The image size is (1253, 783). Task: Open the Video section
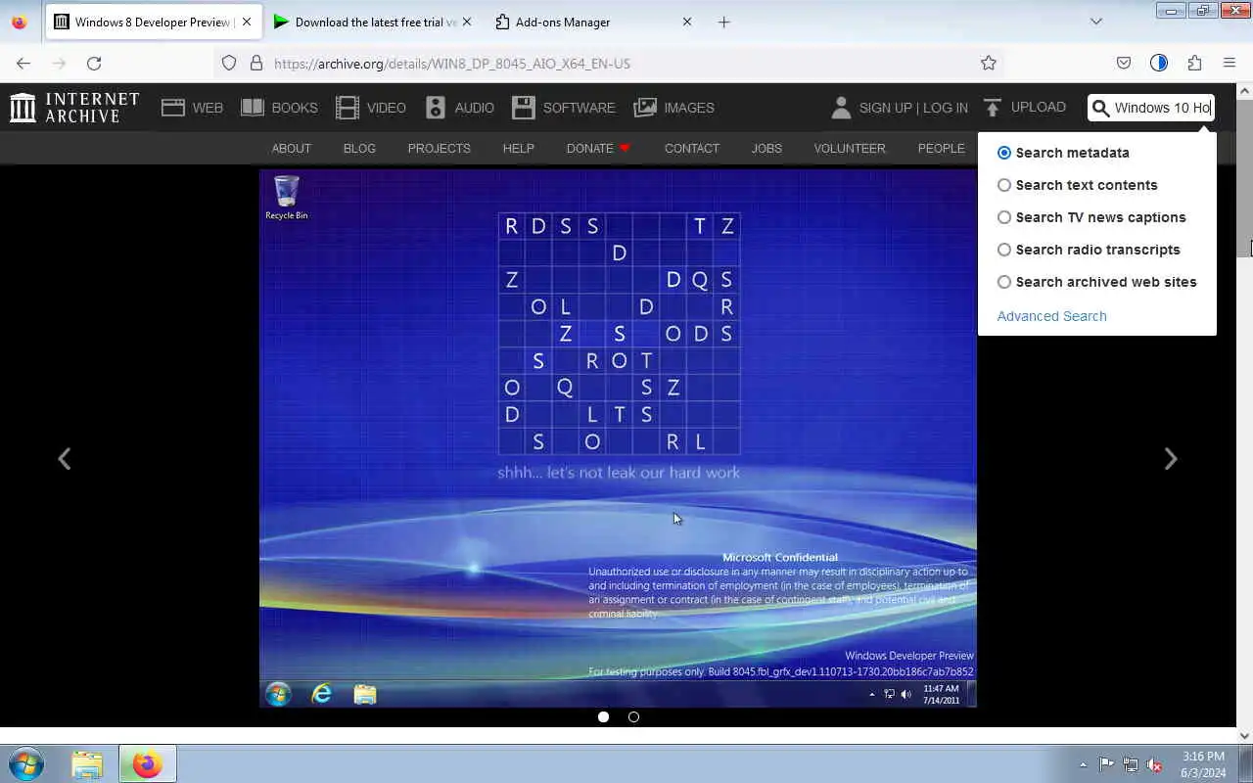point(371,108)
